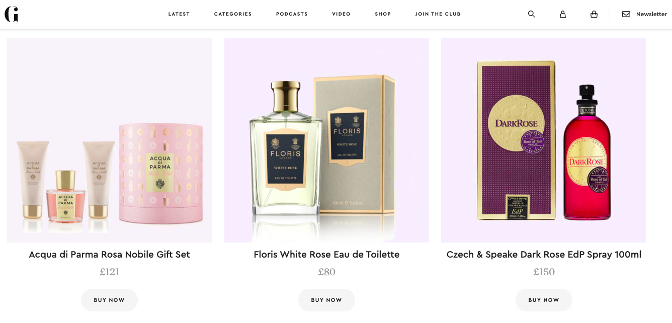Click Buy Now for Czech & Speake Dark Rose
Viewport: 672px width, 323px height.
pyautogui.click(x=544, y=300)
